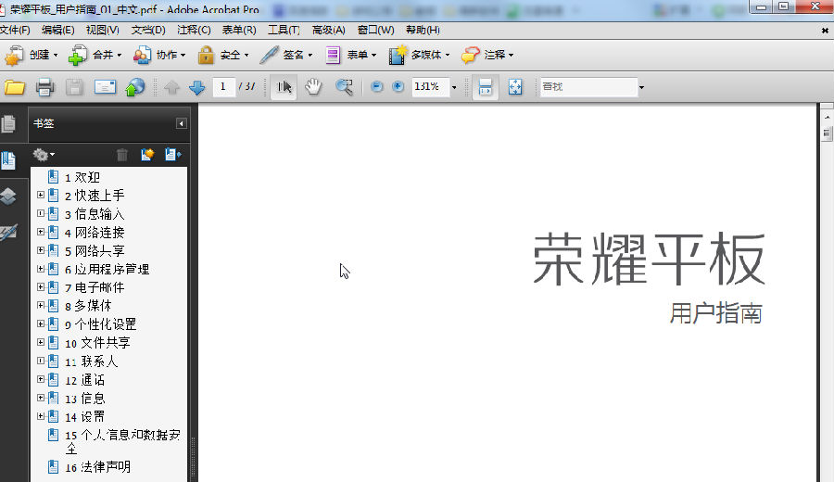834x482 pixels.
Task: Open the zoom percentage dropdown arrow
Action: tap(454, 87)
